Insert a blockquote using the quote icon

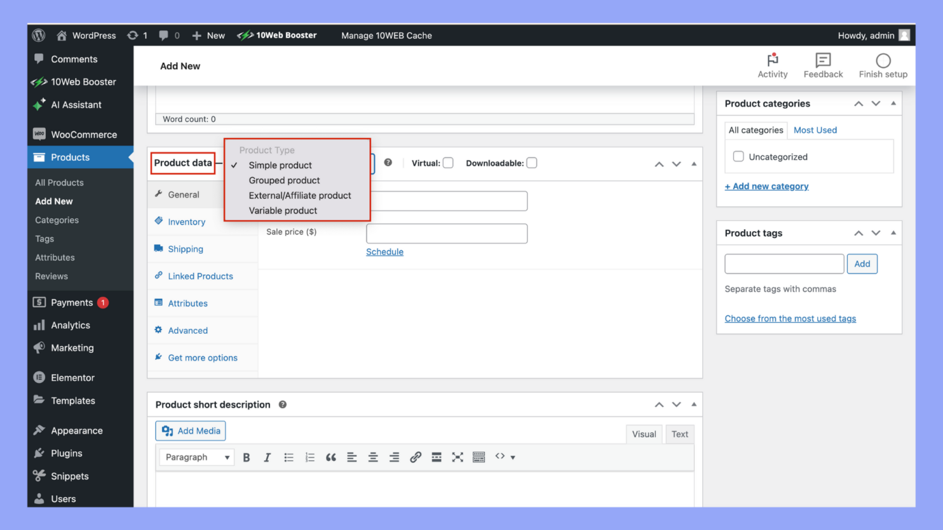click(x=330, y=458)
